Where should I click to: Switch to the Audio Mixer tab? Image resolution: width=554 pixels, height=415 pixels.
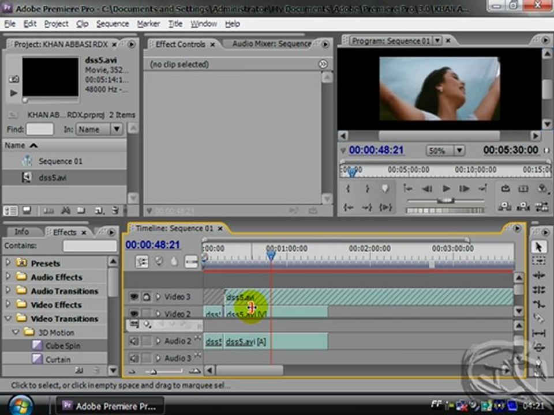271,44
